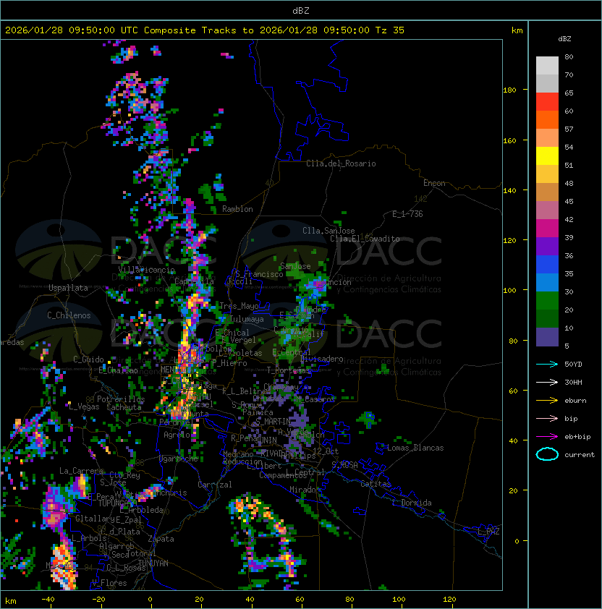Click the 'S_ROSA' map label
Image resolution: width=602 pixels, height=609 pixels.
(x=344, y=465)
